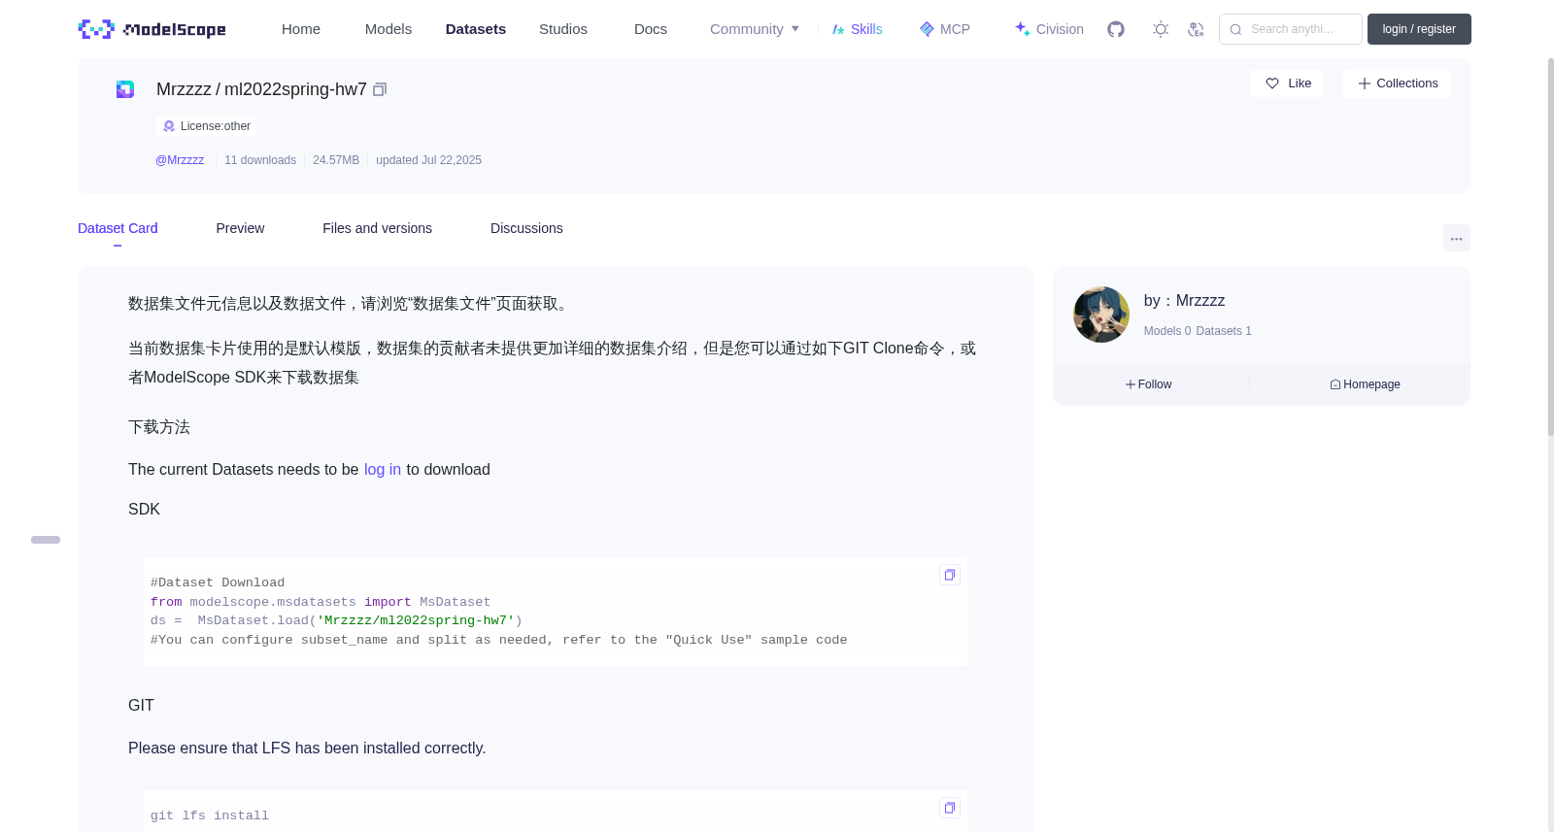The width and height of the screenshot is (1554, 832).
Task: Click 'Models 0' under the author
Action: tap(1167, 331)
